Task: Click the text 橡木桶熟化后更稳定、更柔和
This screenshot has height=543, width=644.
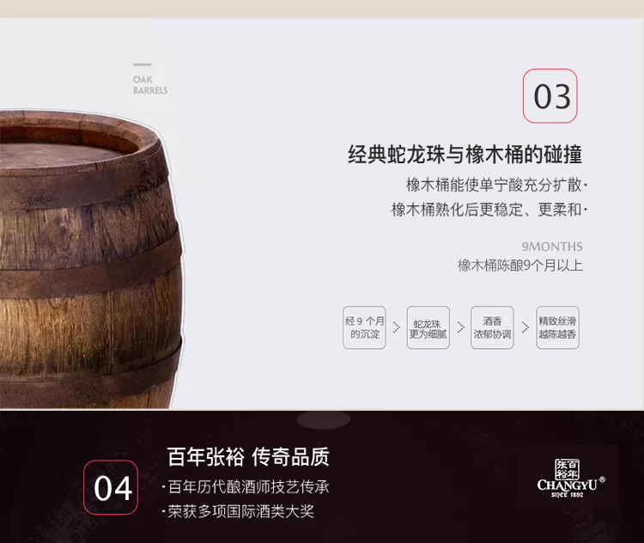Action: coord(487,210)
